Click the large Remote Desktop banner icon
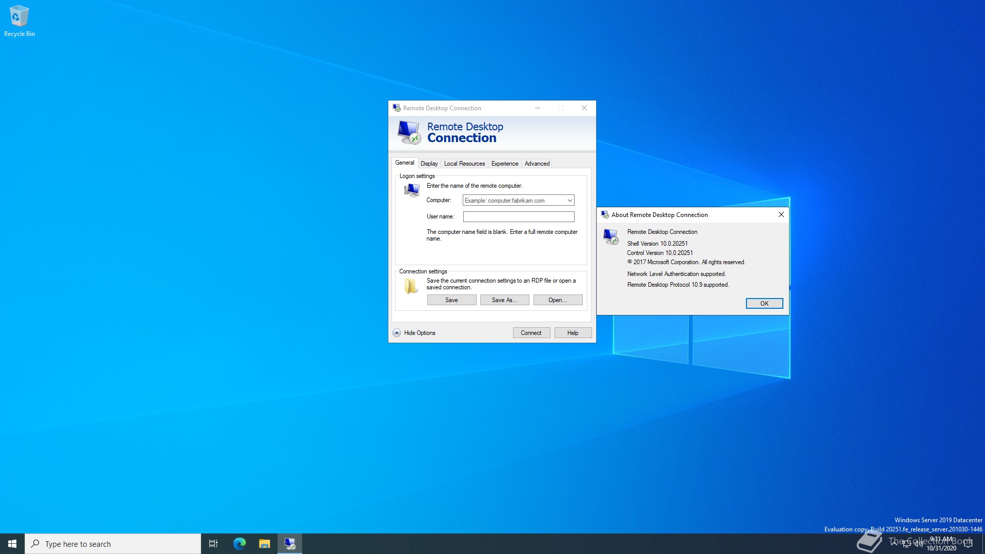 tap(409, 132)
